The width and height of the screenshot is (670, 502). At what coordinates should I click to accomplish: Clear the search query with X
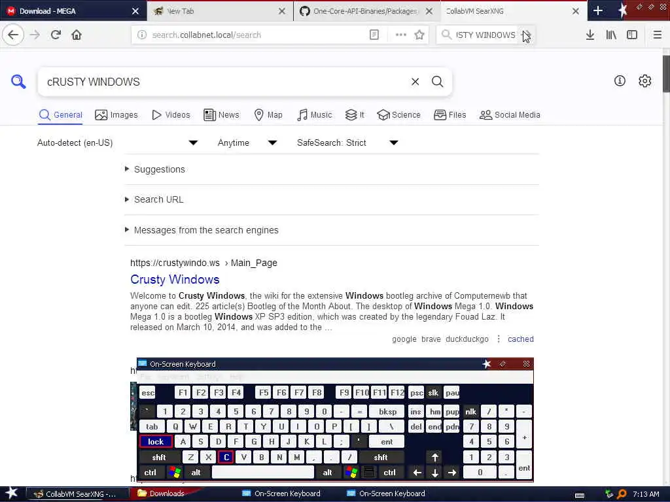tap(415, 82)
